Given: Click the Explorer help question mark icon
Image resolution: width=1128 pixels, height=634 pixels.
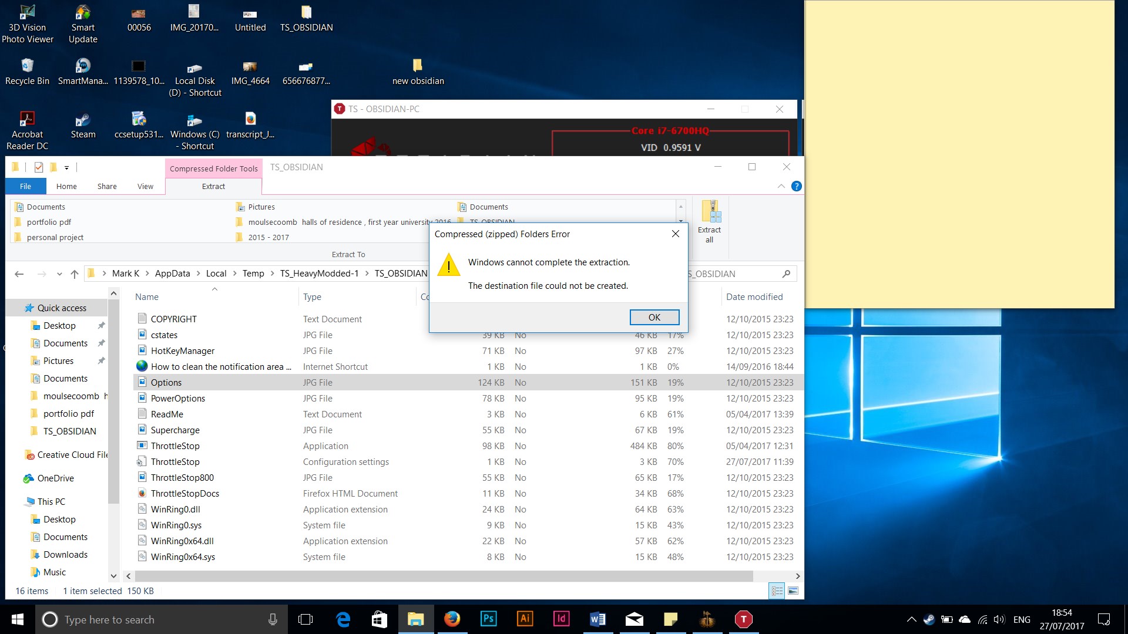Looking at the screenshot, I should click(796, 186).
